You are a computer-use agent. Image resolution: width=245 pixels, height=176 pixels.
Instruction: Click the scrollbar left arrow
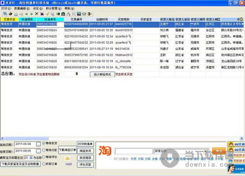[2, 138]
